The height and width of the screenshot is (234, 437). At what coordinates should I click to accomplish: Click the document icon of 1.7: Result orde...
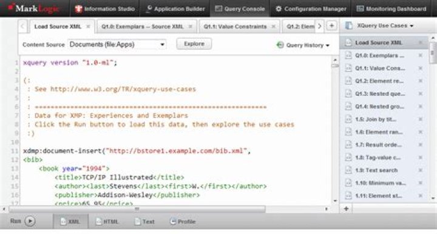pyautogui.click(x=348, y=144)
